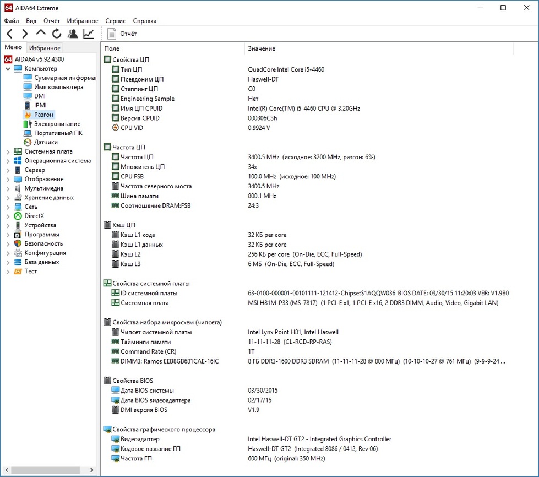Click the Тест icon in tree

[x=18, y=272]
